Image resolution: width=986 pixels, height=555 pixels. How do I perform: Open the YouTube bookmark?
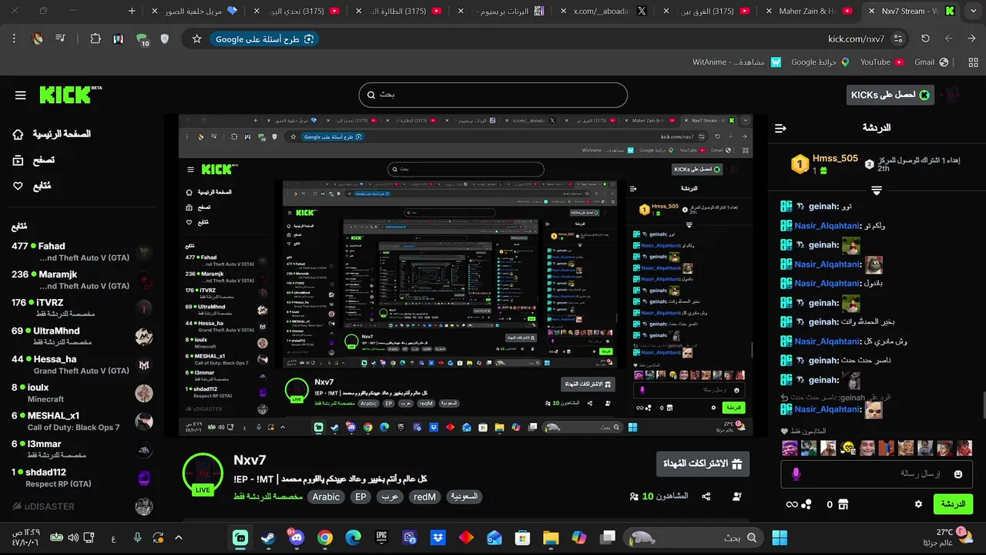881,62
